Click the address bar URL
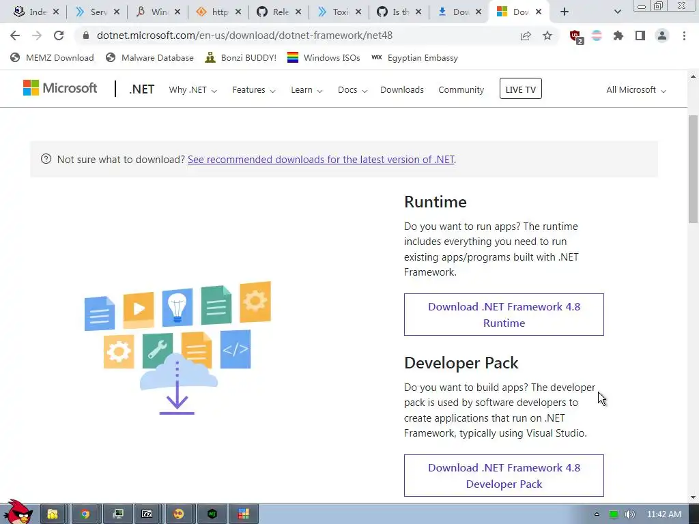This screenshot has width=699, height=524. click(245, 35)
